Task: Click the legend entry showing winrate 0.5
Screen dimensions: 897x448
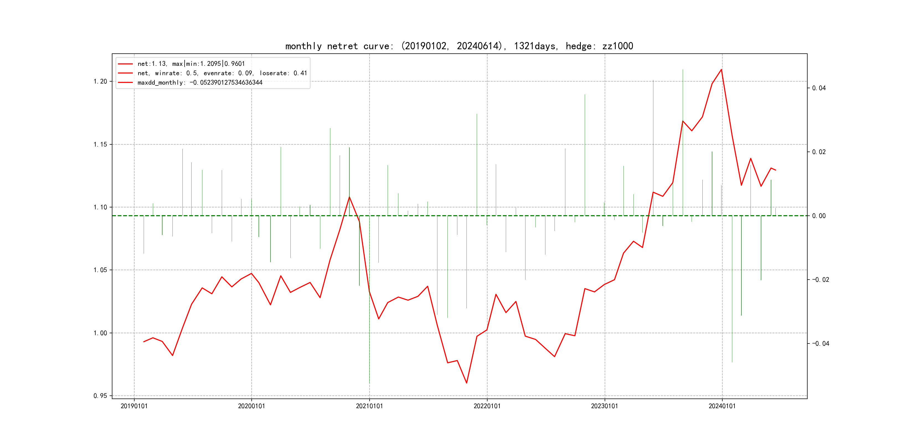Action: pos(222,73)
